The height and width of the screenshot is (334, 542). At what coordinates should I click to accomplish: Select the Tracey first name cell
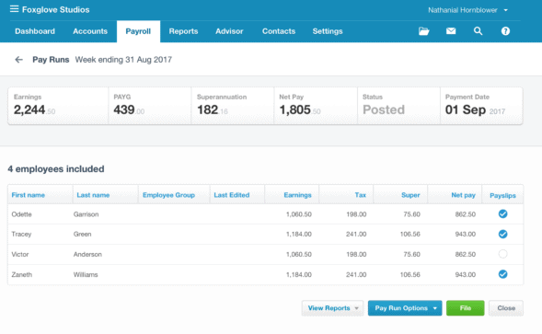coord(21,234)
